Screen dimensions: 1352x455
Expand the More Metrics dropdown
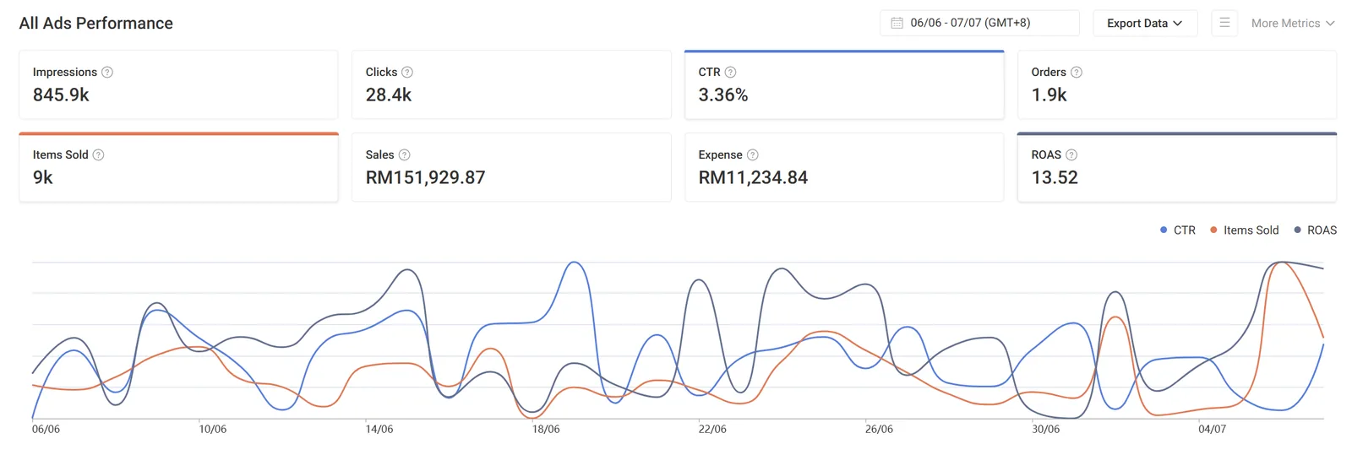click(x=1293, y=24)
